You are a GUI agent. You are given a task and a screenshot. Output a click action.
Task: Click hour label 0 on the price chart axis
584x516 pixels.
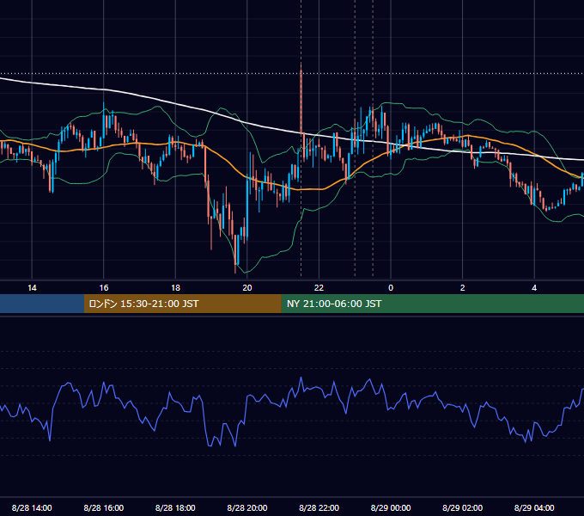pyautogui.click(x=391, y=288)
